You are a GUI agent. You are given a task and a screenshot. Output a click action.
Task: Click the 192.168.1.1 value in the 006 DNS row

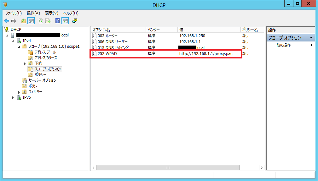point(190,42)
